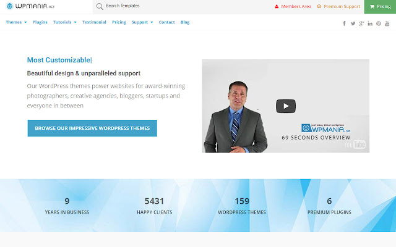Click the Premium Support link

tap(338, 7)
